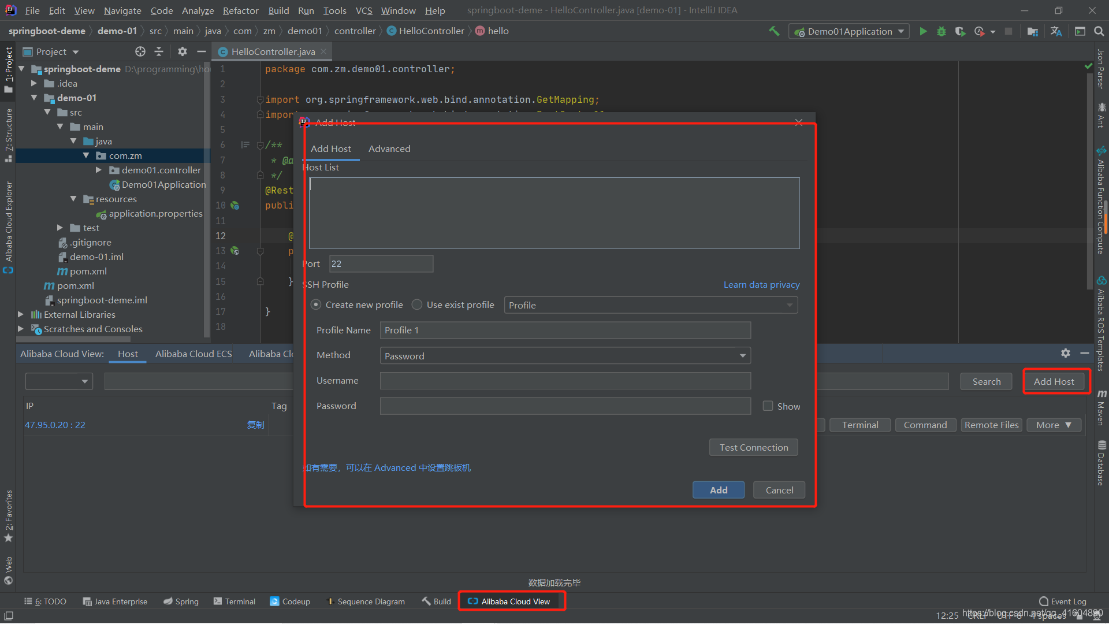The height and width of the screenshot is (624, 1109).
Task: Click into Host List text area
Action: click(x=554, y=213)
